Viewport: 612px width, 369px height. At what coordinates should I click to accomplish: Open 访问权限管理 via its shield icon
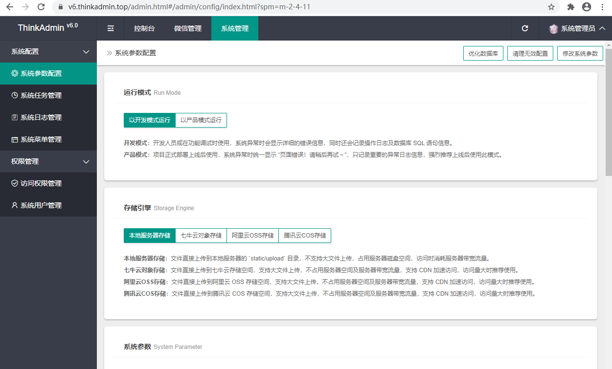pyautogui.click(x=16, y=183)
